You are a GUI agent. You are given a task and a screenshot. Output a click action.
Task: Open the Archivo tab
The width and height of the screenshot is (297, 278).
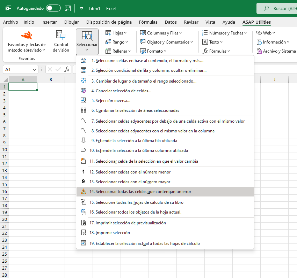point(10,22)
